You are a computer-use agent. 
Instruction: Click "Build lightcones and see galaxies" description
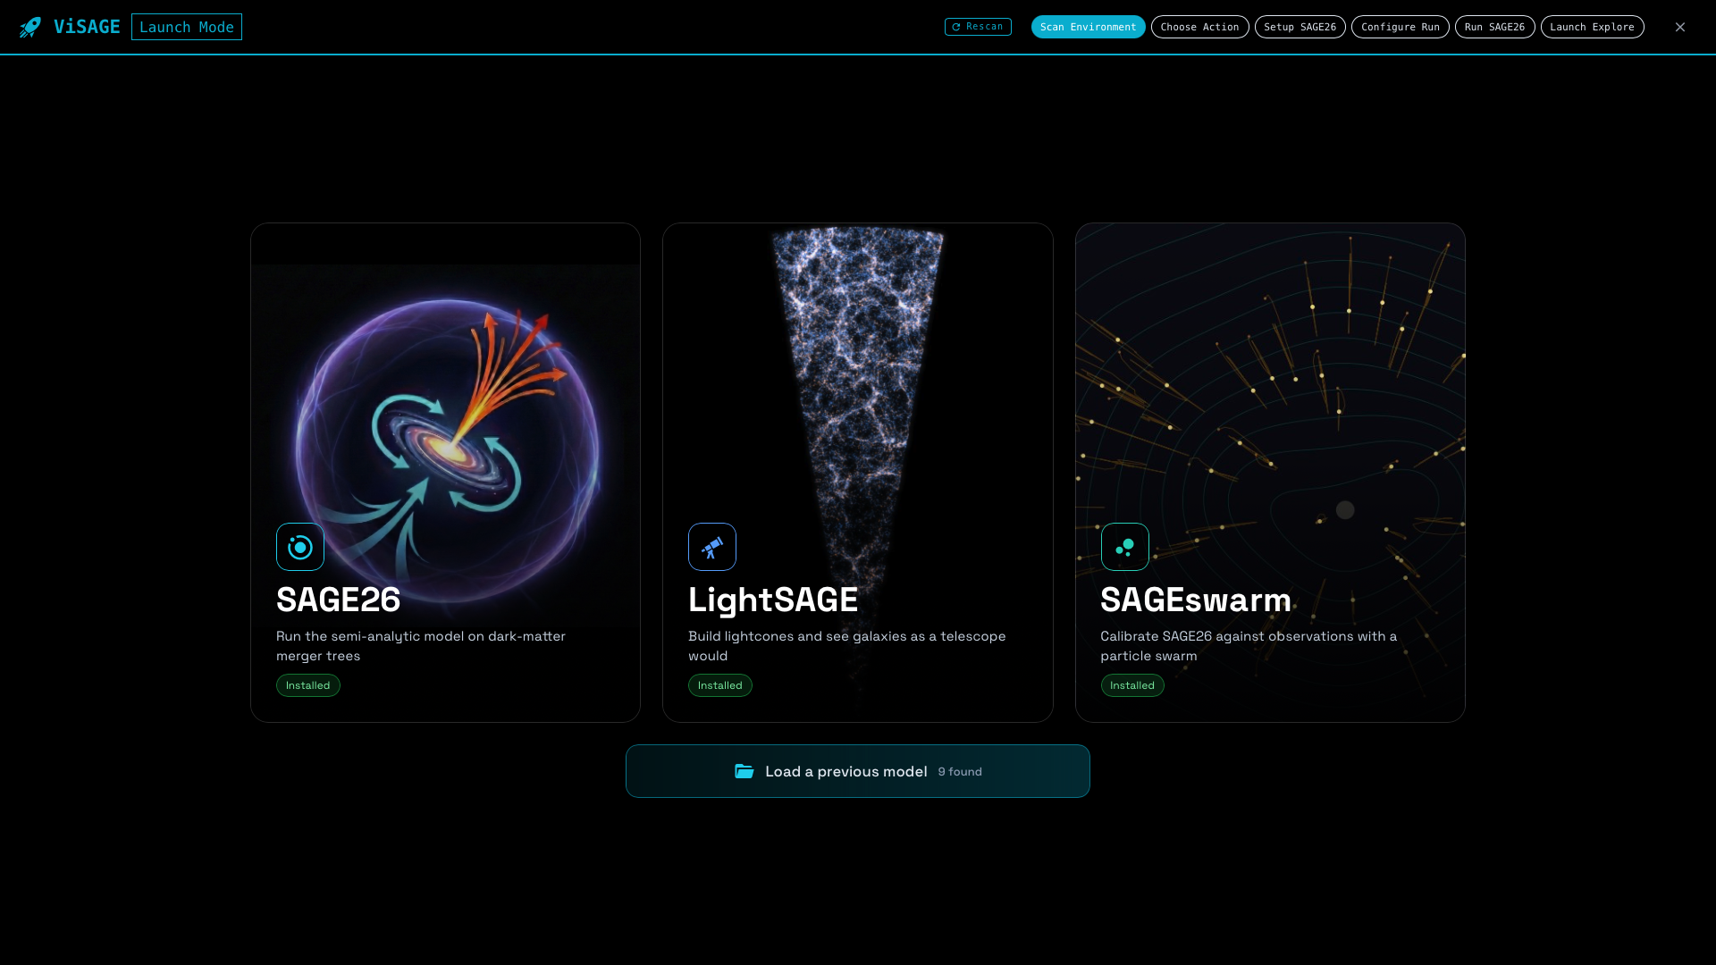[847, 645]
